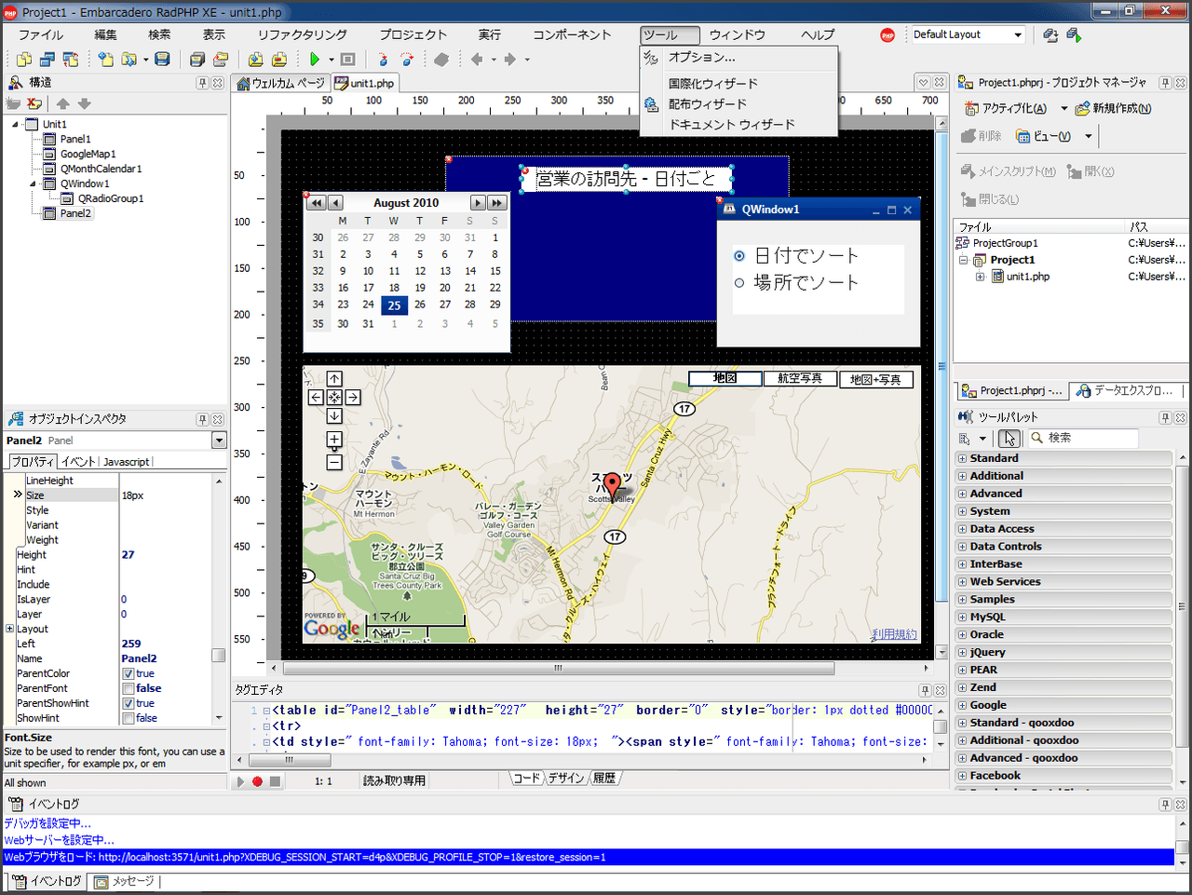Open the Default Layout dropdown
1192x895 pixels.
[x=1018, y=35]
